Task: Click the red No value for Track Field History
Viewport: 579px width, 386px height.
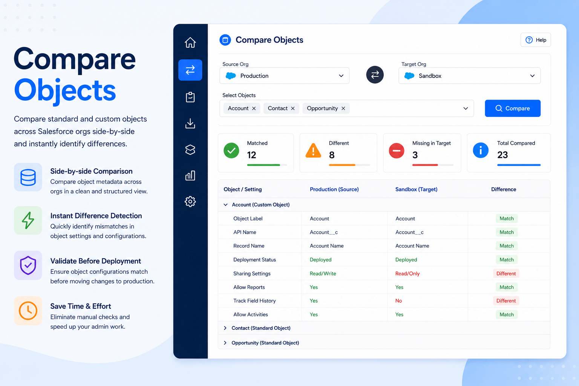Action: (398, 301)
